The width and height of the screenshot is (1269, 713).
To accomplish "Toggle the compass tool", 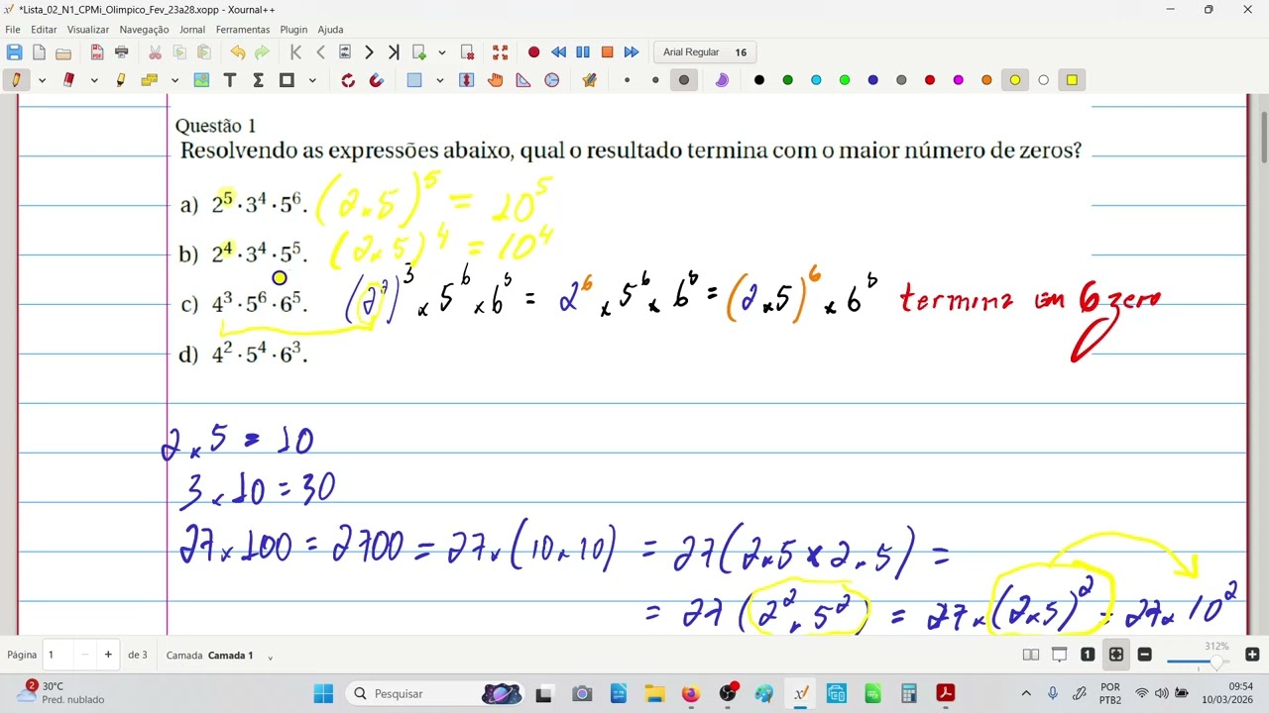I will [552, 80].
